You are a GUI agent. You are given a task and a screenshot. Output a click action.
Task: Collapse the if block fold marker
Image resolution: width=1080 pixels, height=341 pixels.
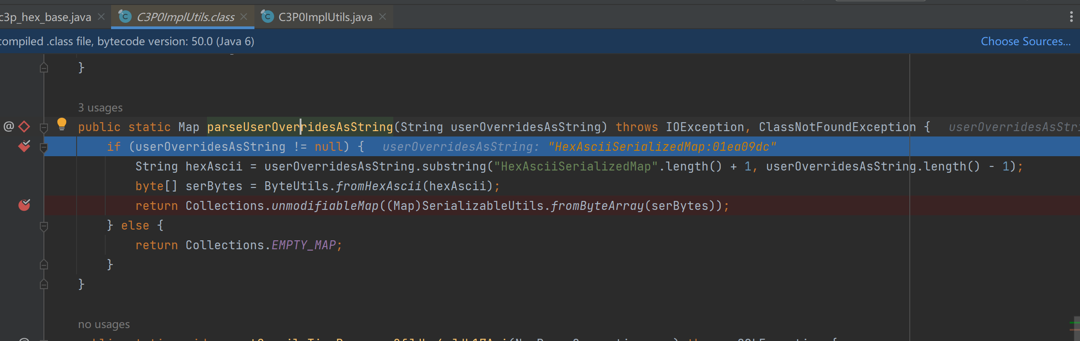(x=44, y=147)
